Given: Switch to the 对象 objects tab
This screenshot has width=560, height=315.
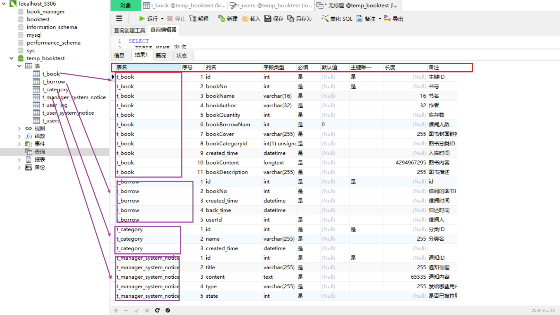Looking at the screenshot, I should click(x=126, y=6).
